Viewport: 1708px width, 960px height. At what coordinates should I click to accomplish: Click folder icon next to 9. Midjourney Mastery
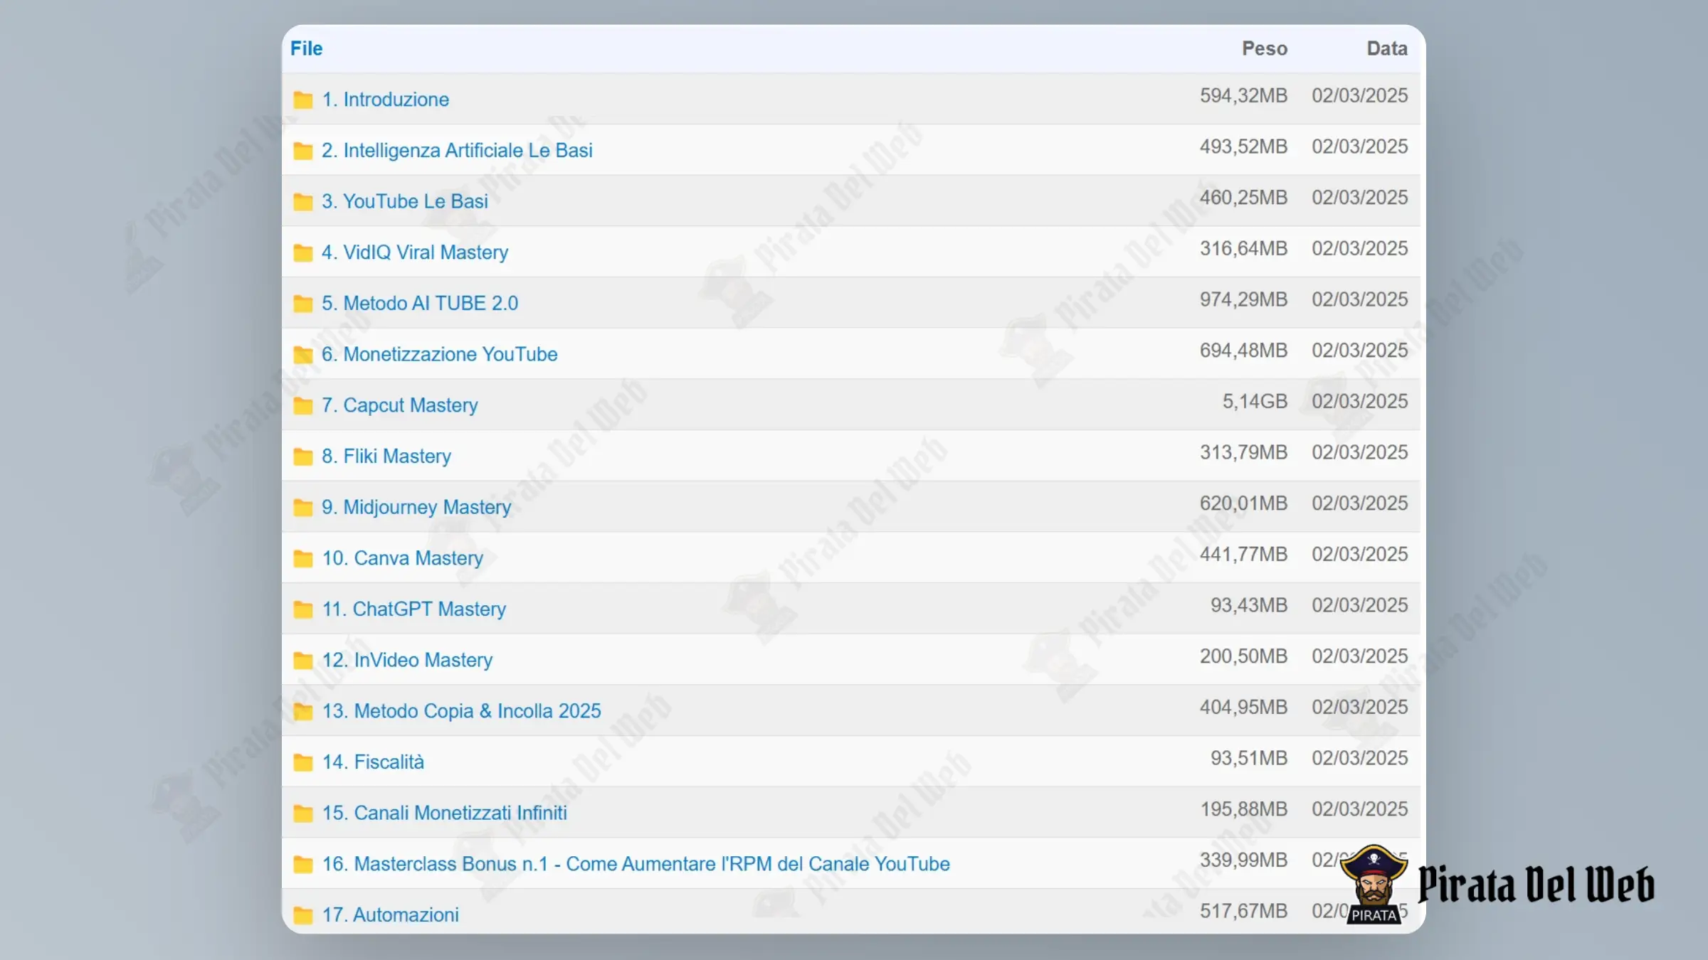tap(303, 508)
